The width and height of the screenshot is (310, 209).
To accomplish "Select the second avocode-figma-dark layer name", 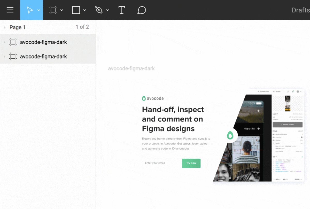I will pos(43,56).
